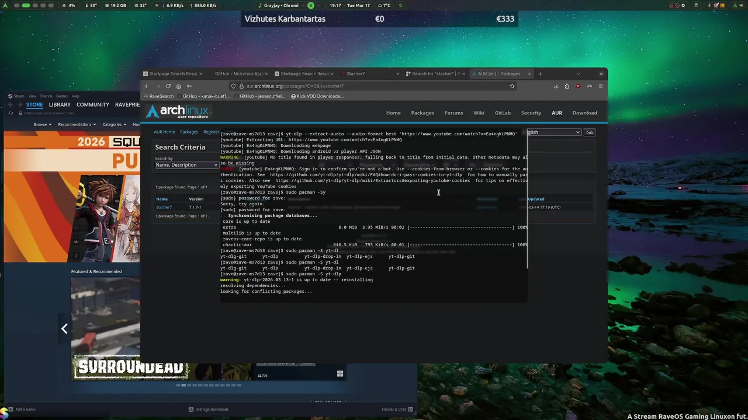Reload the AUR page in Firefox
Viewport: 748px width, 420px height.
(168, 86)
